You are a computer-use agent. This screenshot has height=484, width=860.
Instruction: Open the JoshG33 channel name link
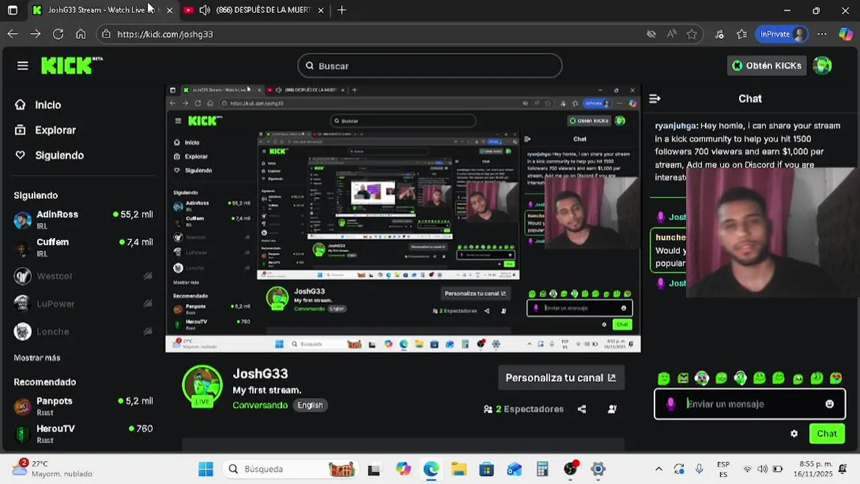tap(260, 374)
